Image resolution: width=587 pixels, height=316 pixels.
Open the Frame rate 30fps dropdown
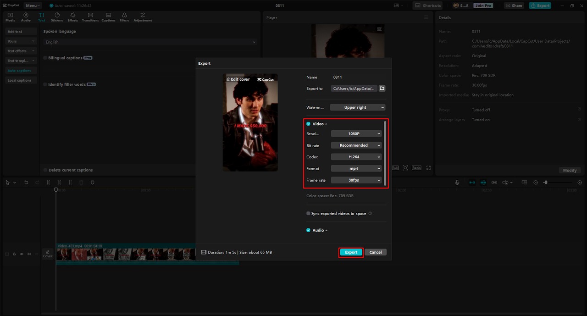[357, 180]
